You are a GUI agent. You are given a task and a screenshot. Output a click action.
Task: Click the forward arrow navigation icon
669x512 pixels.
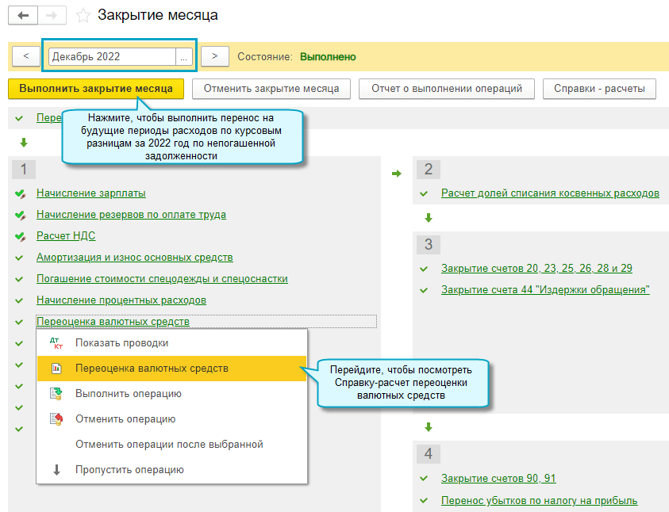tap(52, 16)
